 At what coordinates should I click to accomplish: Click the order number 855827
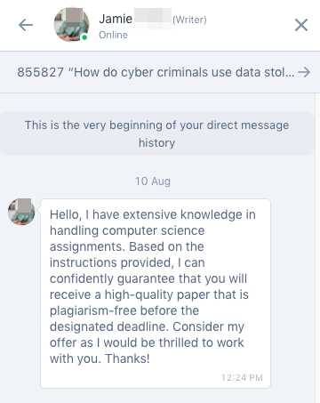click(41, 72)
